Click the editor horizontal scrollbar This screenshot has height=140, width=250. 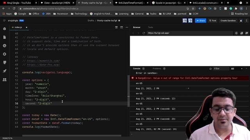point(72,136)
